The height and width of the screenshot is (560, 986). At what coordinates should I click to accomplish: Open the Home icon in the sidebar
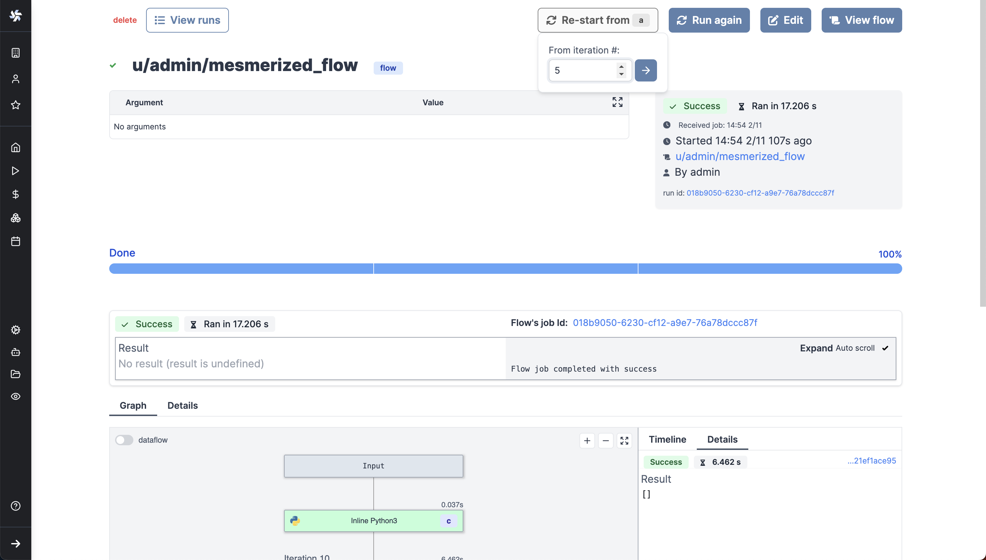click(x=15, y=147)
